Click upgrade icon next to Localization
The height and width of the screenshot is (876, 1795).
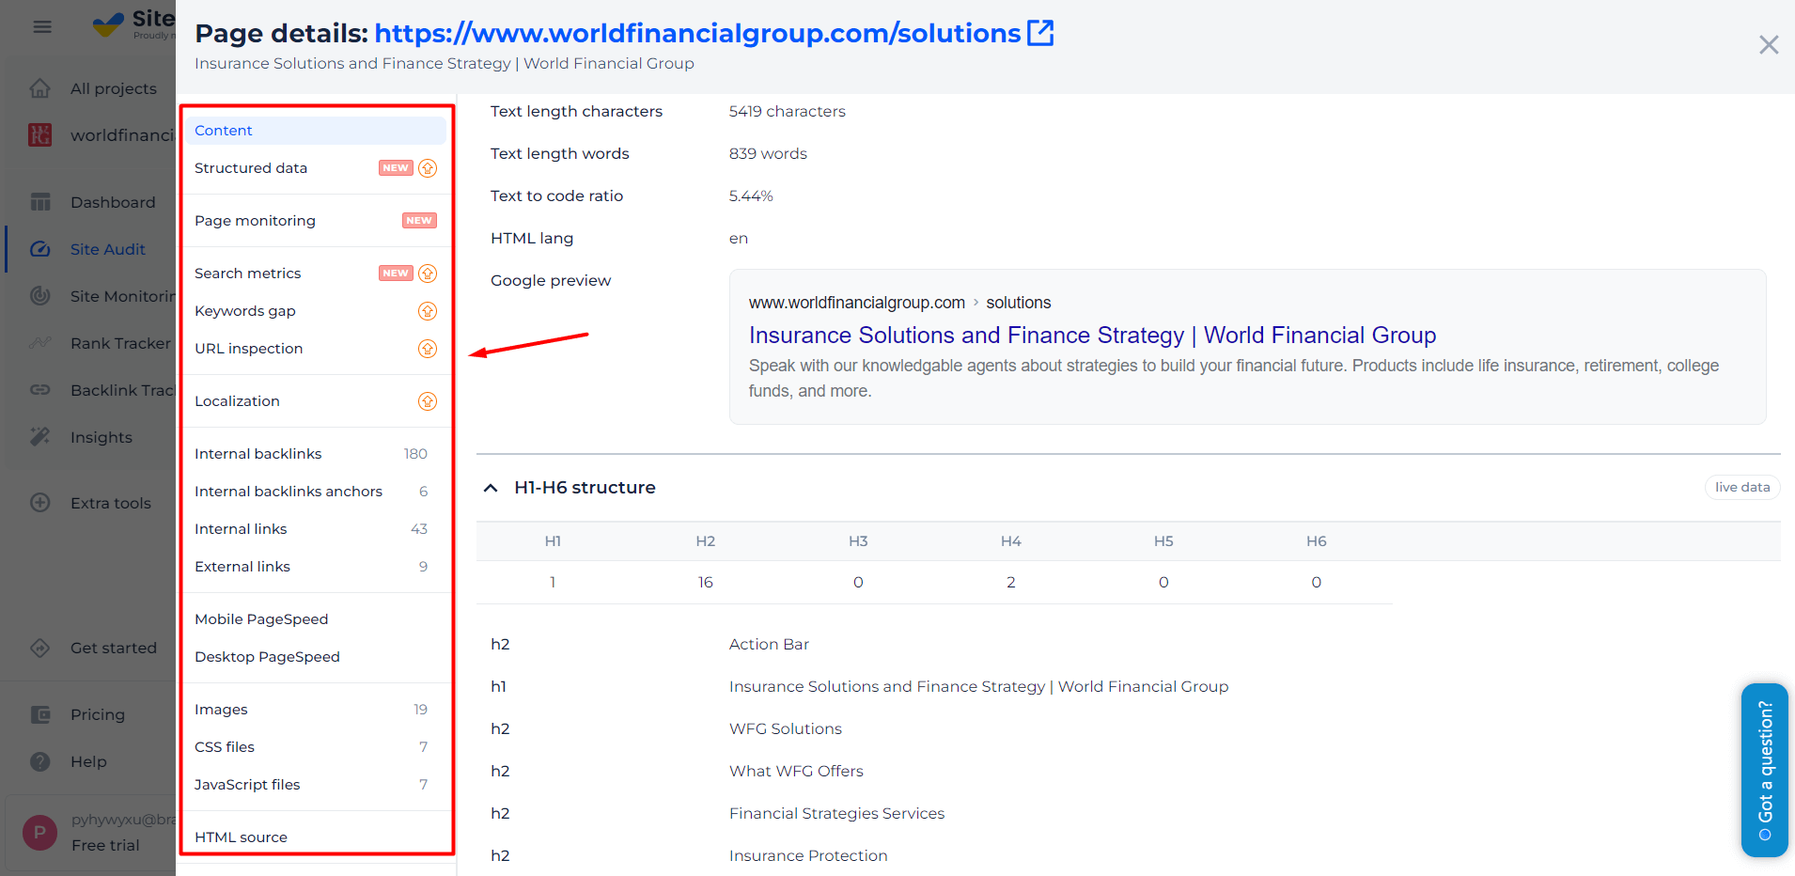[428, 401]
